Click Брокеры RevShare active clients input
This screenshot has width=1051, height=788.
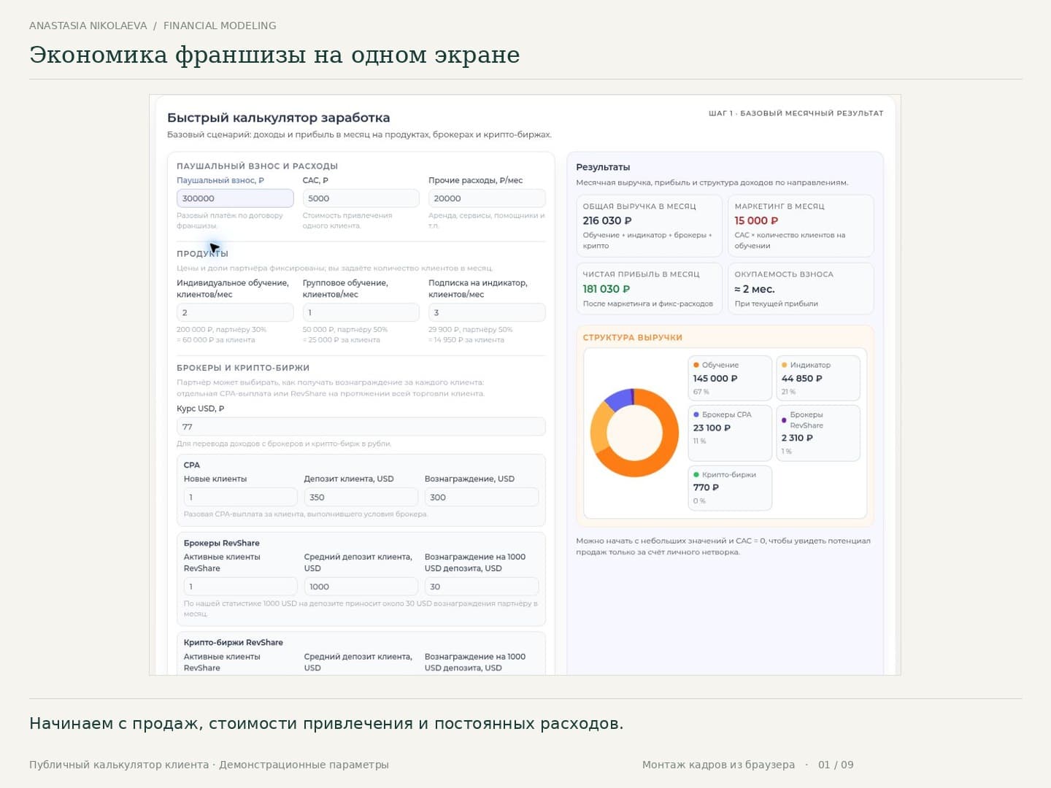[x=240, y=587]
